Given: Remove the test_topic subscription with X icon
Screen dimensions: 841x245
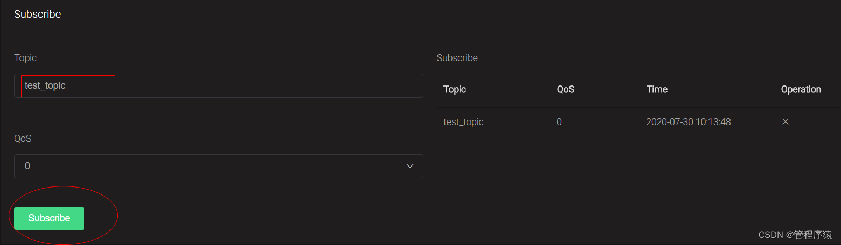Looking at the screenshot, I should (785, 122).
